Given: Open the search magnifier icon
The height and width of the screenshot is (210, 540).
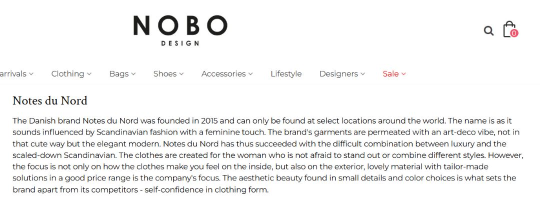Looking at the screenshot, I should [488, 31].
